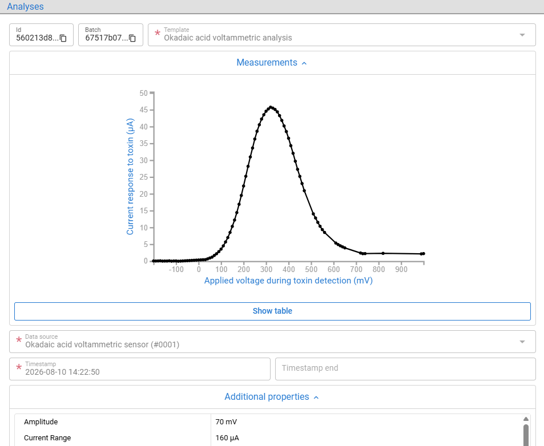Collapse the Additional properties section
Screen dimensions: 544x446
pos(272,397)
